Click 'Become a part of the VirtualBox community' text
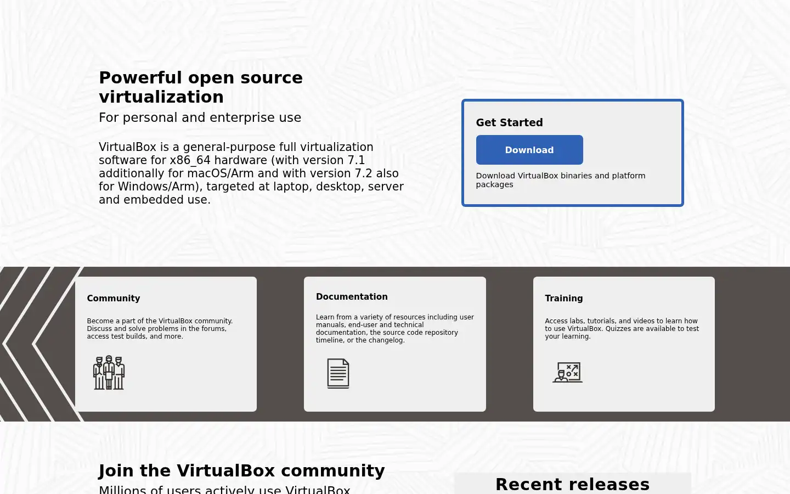The image size is (790, 494). 160,329
